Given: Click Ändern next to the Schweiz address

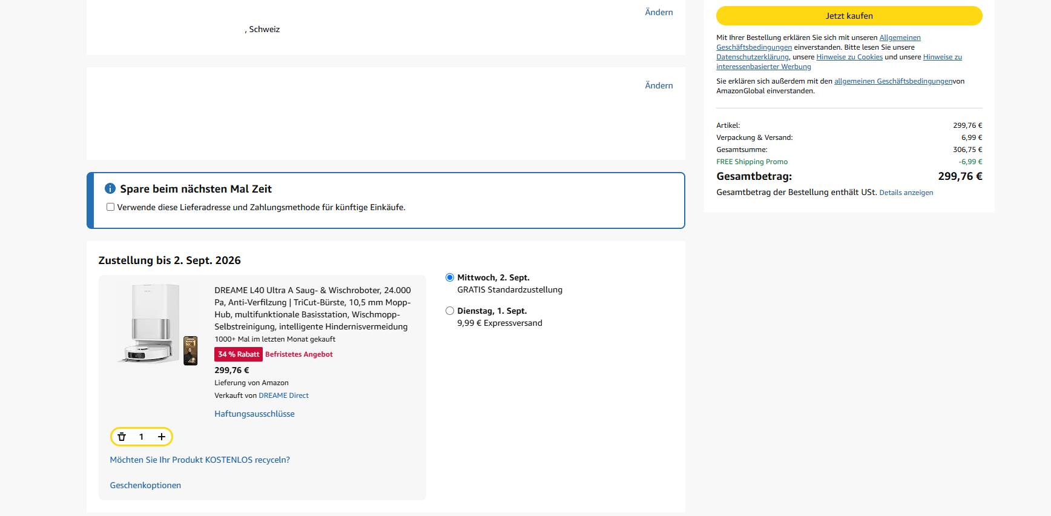Looking at the screenshot, I should (x=659, y=12).
